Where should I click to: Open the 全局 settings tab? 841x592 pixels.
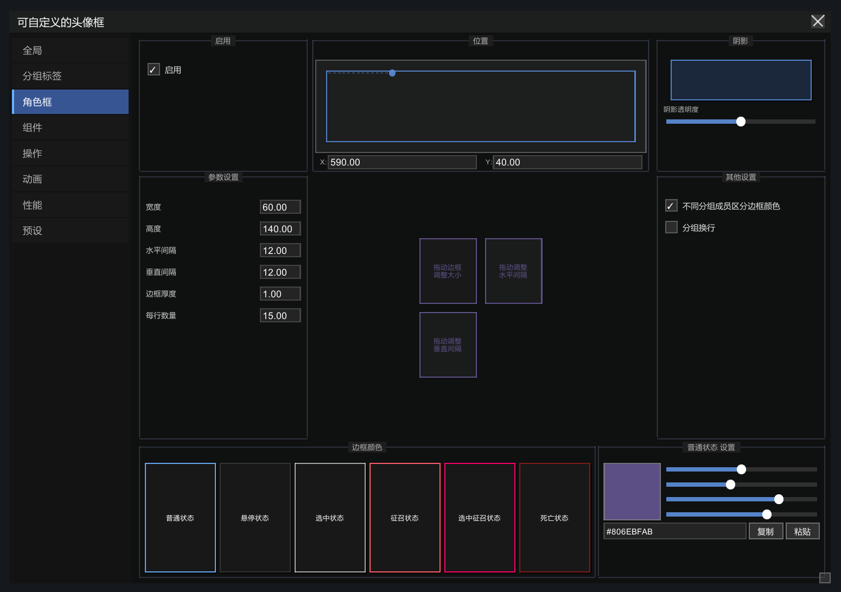point(70,50)
